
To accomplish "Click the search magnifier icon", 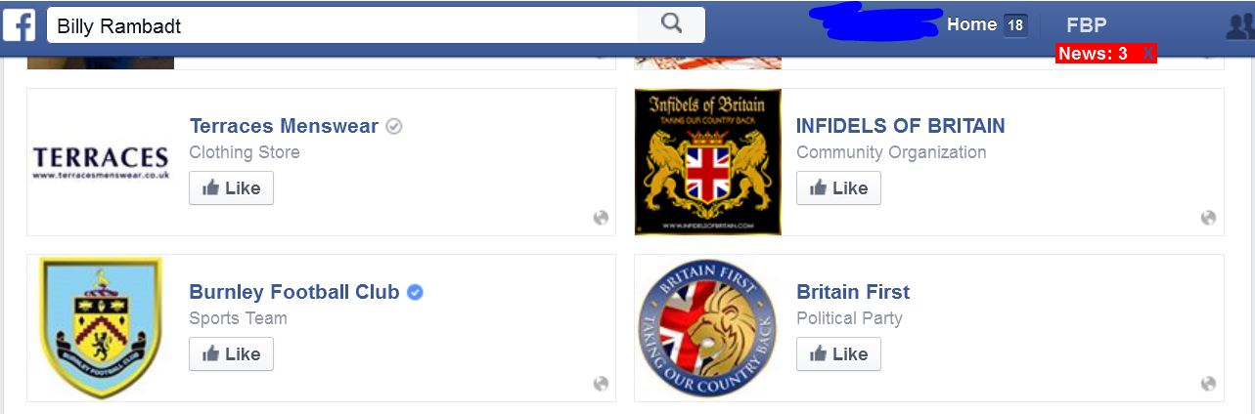I will [671, 24].
